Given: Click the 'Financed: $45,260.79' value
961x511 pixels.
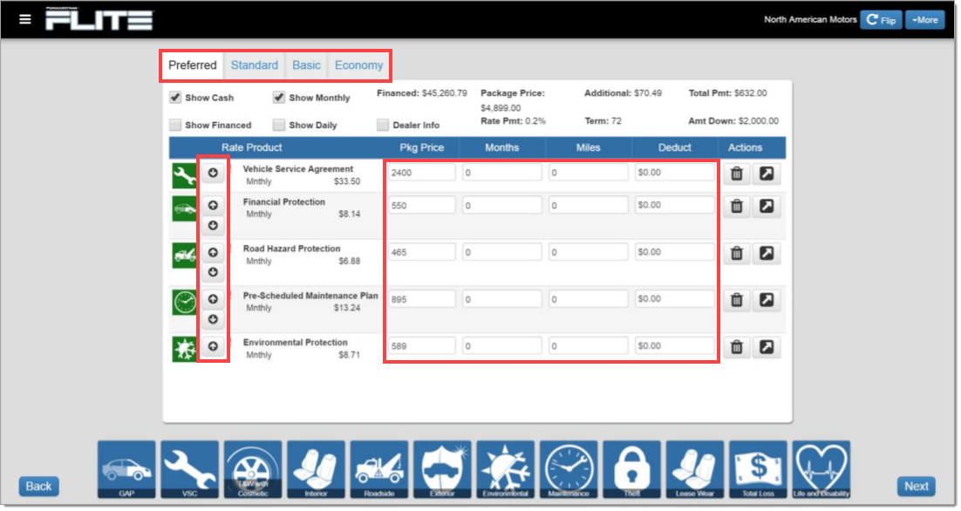Looking at the screenshot, I should coord(422,93).
